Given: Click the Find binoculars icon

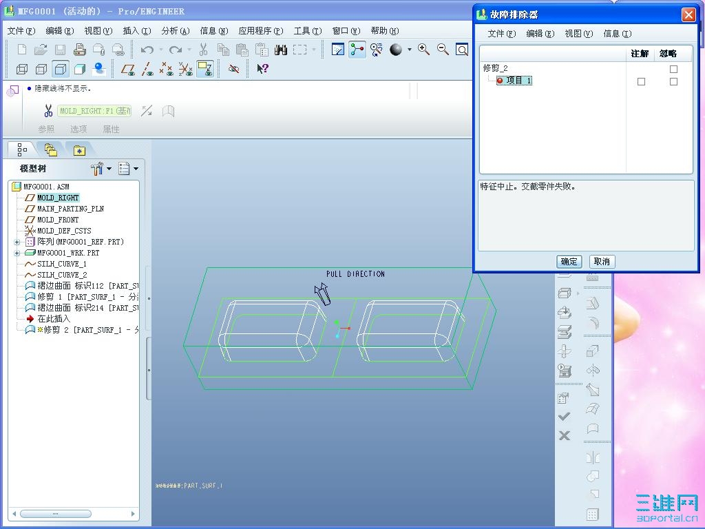Looking at the screenshot, I should point(281,50).
